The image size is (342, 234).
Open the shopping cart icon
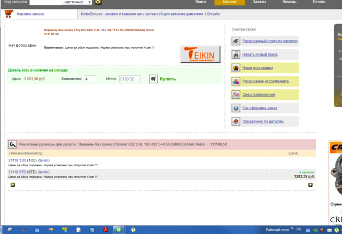pyautogui.click(x=9, y=14)
